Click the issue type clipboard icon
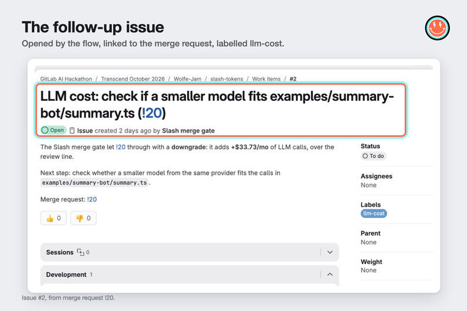Screen dimensions: 467x311 [72, 131]
